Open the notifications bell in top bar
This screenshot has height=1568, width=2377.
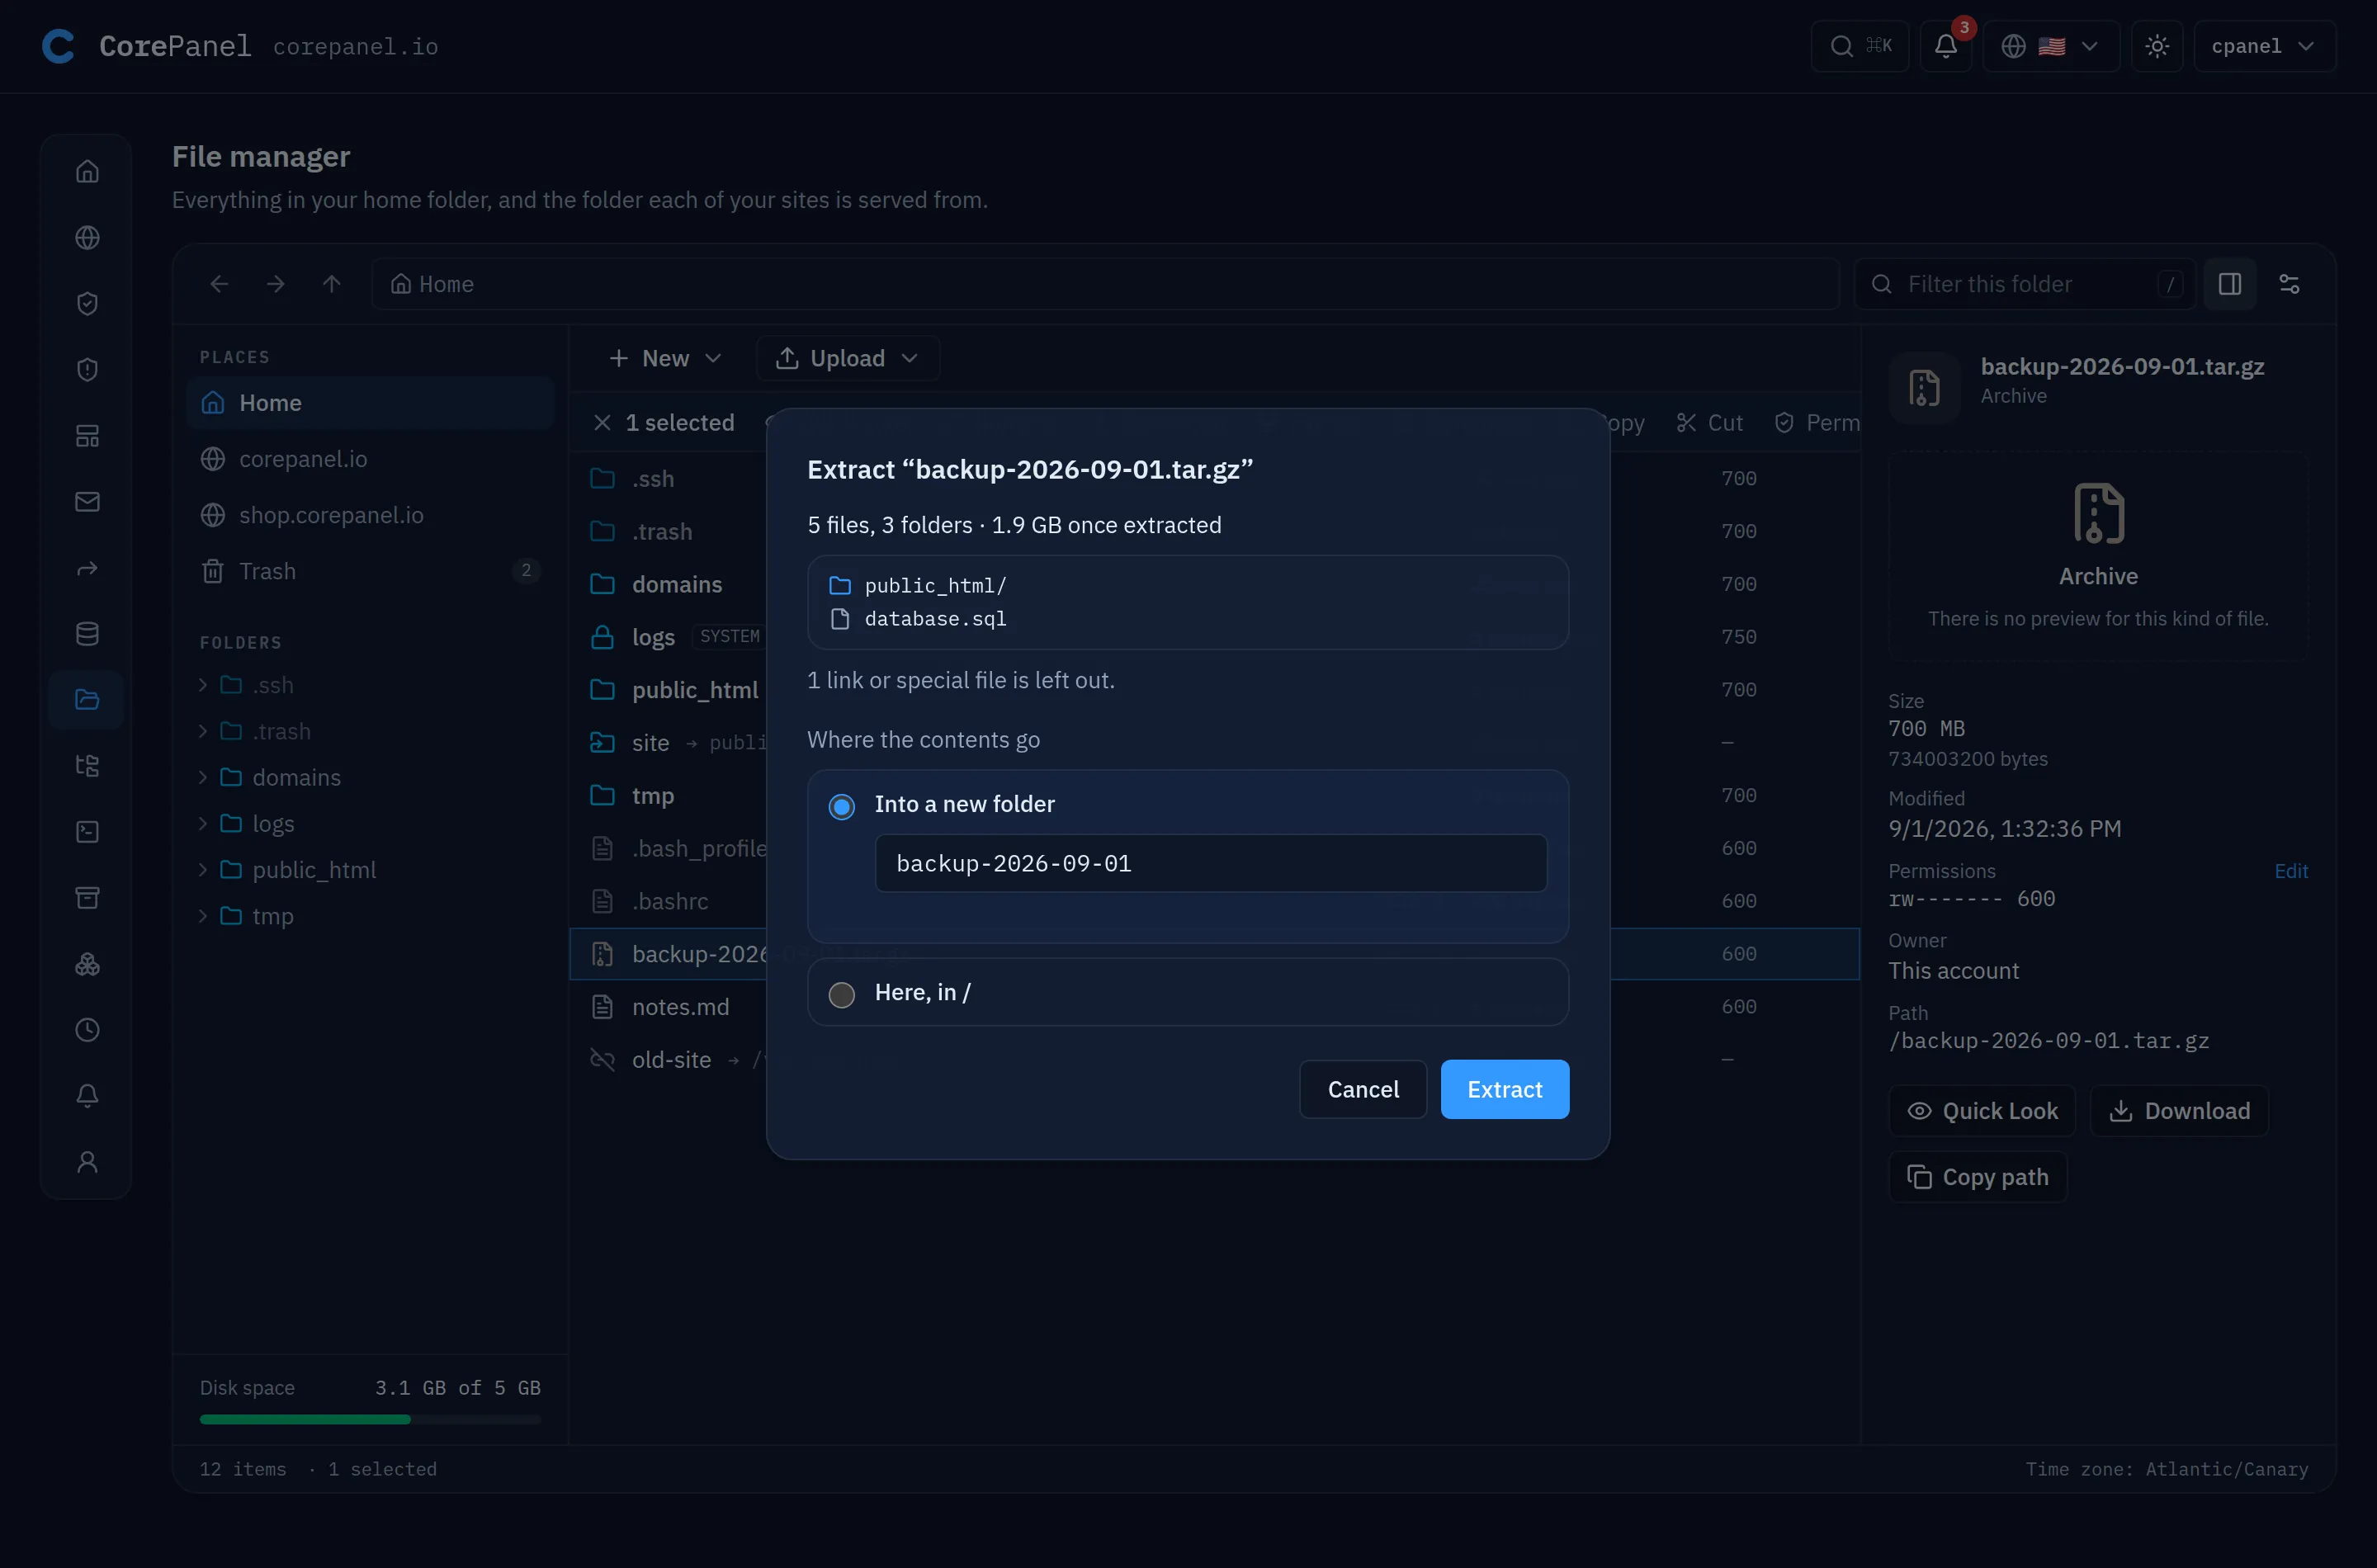[x=1945, y=46]
